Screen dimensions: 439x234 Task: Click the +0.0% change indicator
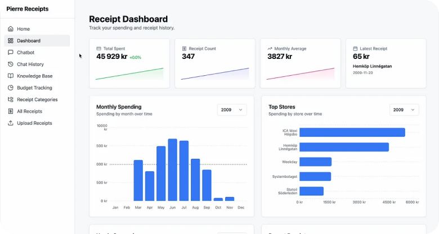(x=136, y=57)
